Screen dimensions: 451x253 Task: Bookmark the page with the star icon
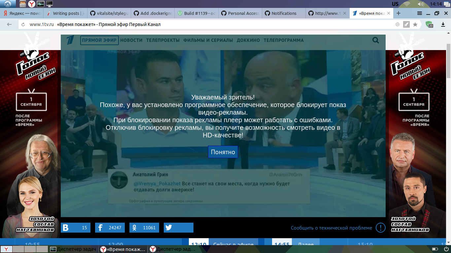click(x=415, y=24)
